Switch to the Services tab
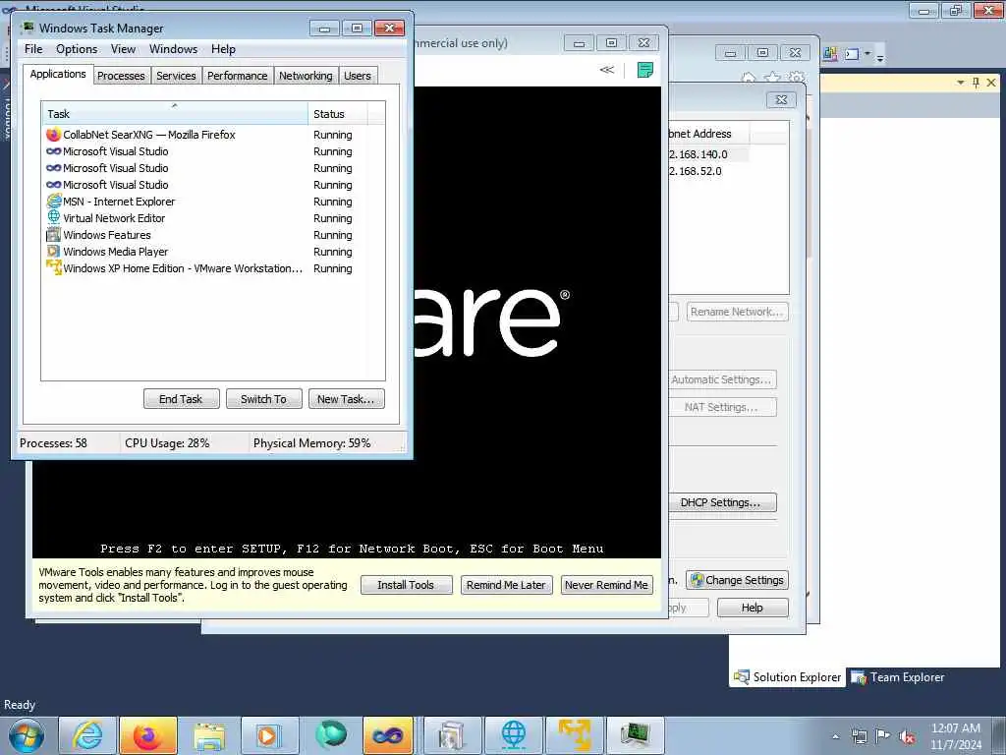 pyautogui.click(x=176, y=76)
